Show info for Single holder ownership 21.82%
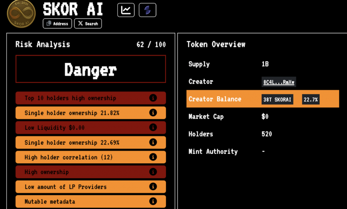 point(153,112)
